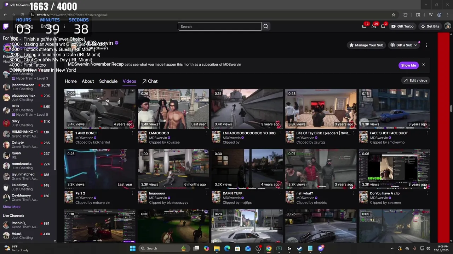The height and width of the screenshot is (254, 453).
Task: Reload the page in Chrome
Action: click(x=22, y=15)
